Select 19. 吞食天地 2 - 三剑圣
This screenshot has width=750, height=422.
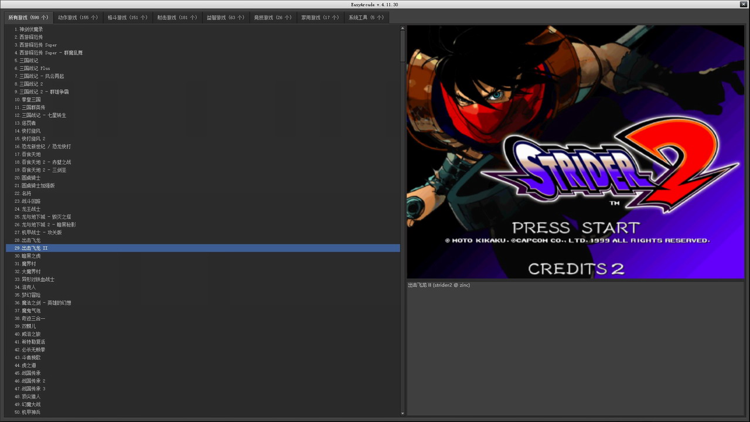tap(203, 170)
